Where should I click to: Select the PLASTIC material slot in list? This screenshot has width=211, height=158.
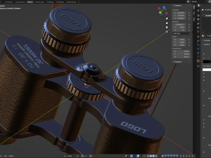[x=207, y=15]
